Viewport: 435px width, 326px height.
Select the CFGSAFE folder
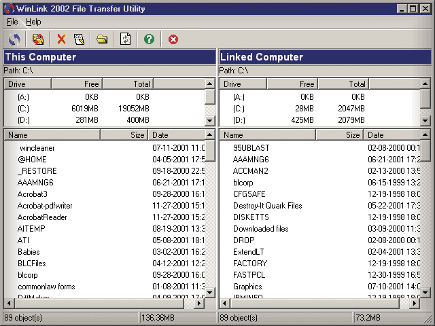(249, 194)
